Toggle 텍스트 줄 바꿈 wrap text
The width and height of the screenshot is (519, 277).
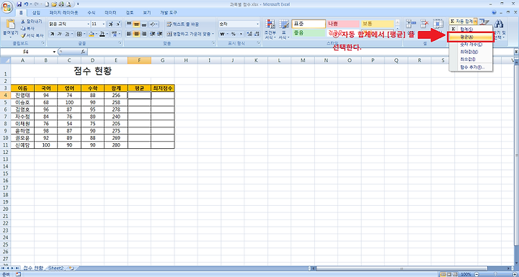tap(183, 24)
